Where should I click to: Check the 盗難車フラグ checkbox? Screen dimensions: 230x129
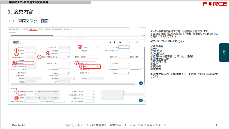pyautogui.click(x=26, y=75)
